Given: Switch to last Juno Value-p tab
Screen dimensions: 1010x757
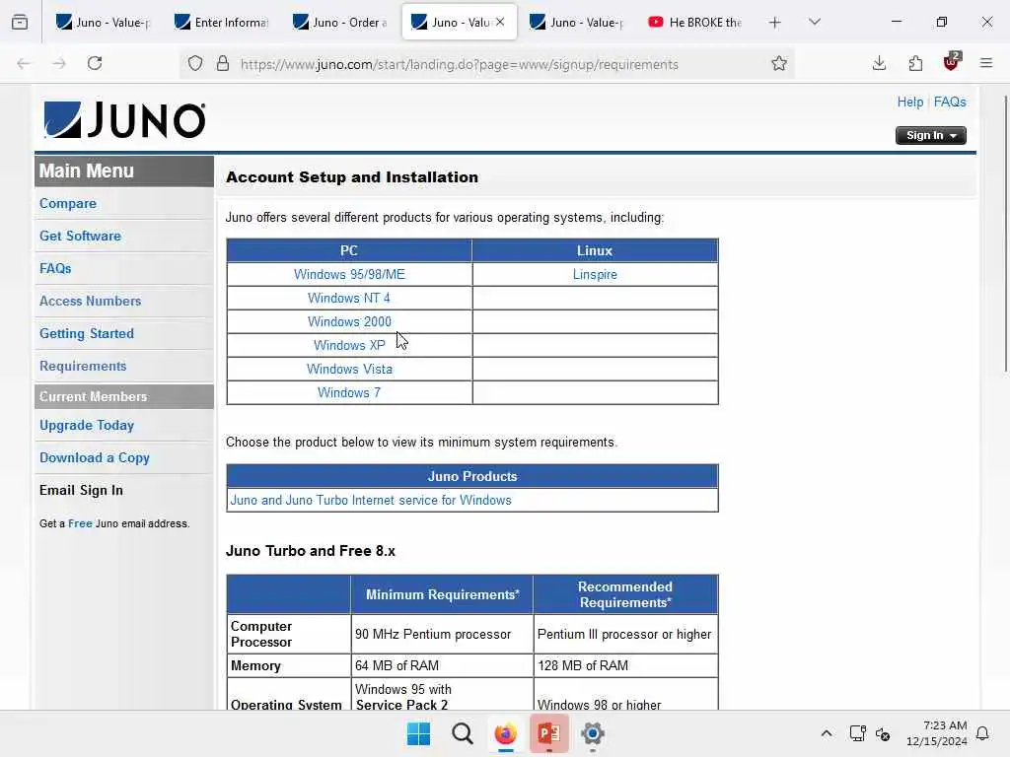Looking at the screenshot, I should [577, 23].
